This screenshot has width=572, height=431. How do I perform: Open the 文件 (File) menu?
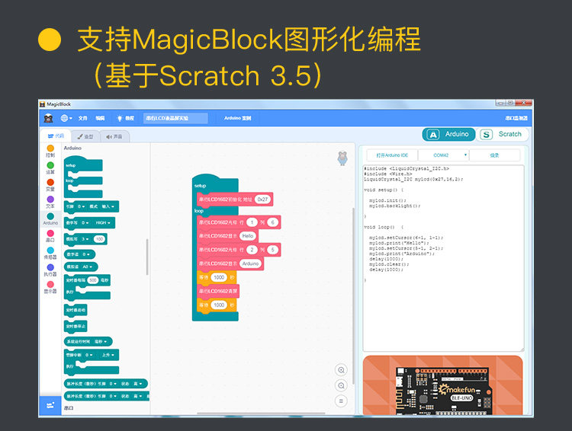[x=83, y=118]
